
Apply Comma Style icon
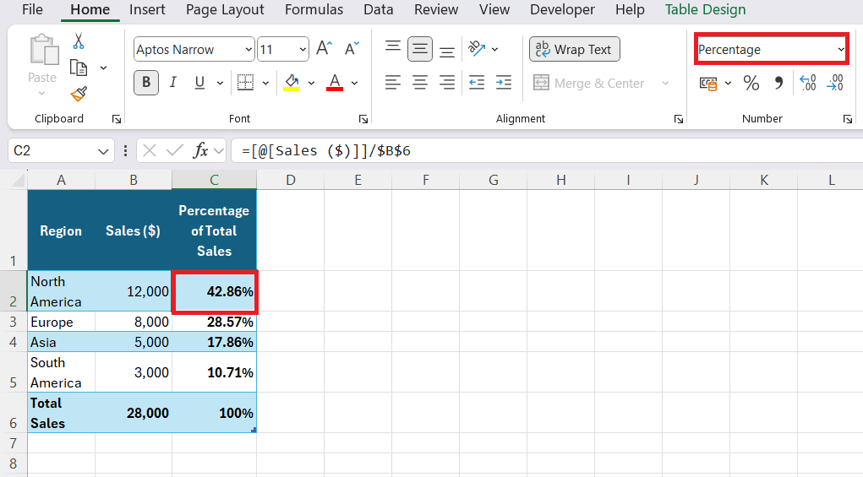tap(778, 84)
